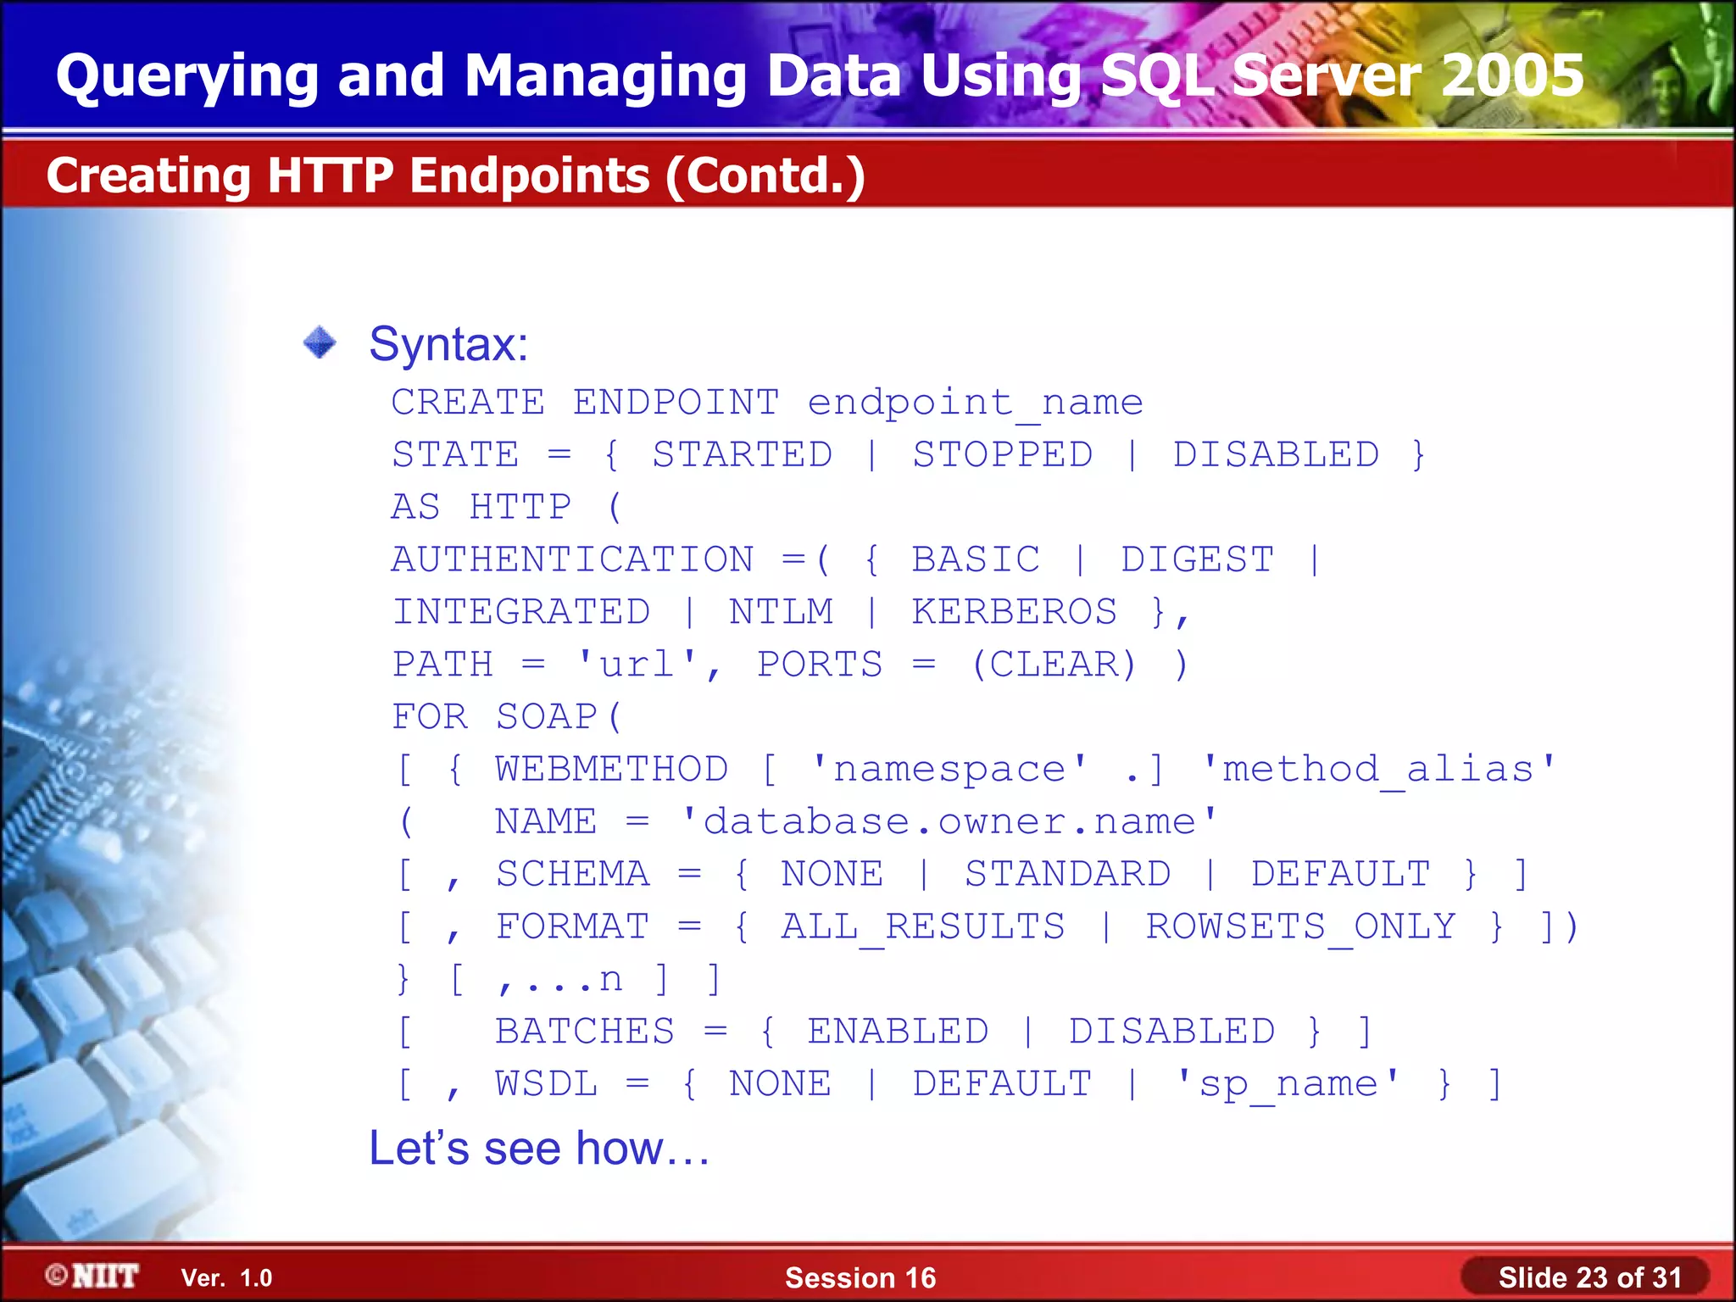The height and width of the screenshot is (1302, 1736).
Task: Click the line starting "PATH = 'url'"
Action: pyautogui.click(x=792, y=665)
